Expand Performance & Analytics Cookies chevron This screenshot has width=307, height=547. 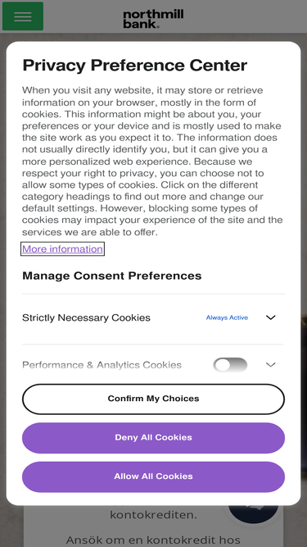(x=271, y=365)
